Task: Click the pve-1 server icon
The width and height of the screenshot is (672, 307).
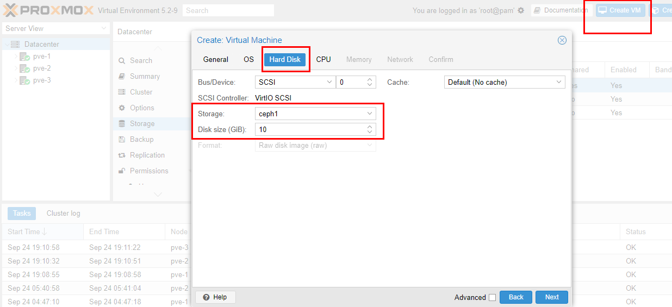Action: click(24, 57)
